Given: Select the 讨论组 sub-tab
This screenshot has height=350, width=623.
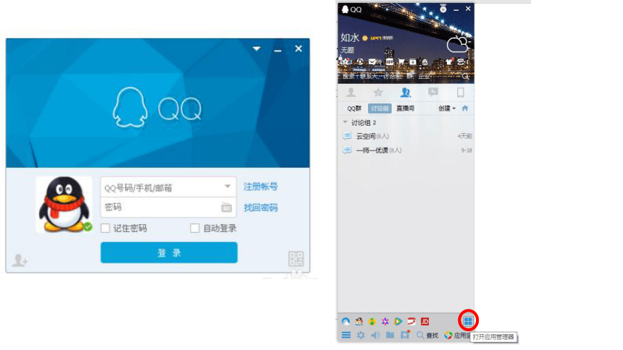Looking at the screenshot, I should coord(380,108).
